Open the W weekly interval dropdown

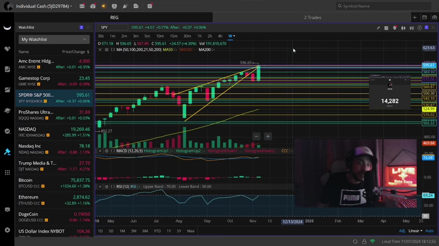pos(232,36)
